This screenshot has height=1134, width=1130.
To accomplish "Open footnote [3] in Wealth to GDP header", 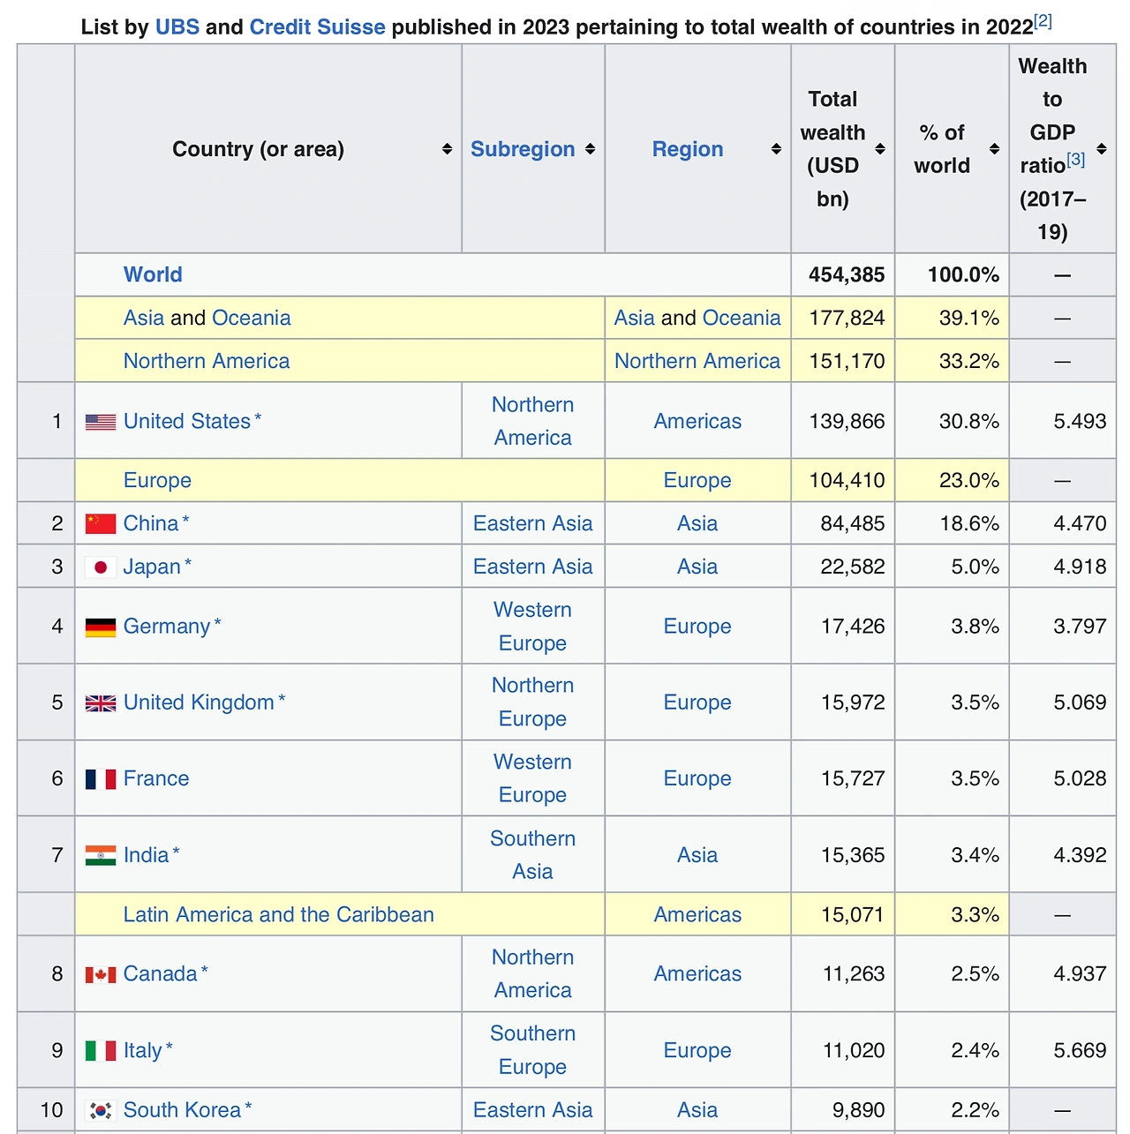I will 1075,160.
